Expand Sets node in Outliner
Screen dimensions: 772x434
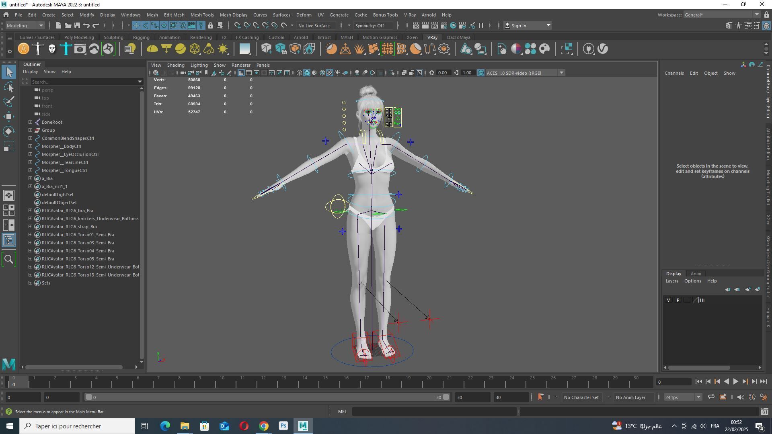tap(30, 283)
